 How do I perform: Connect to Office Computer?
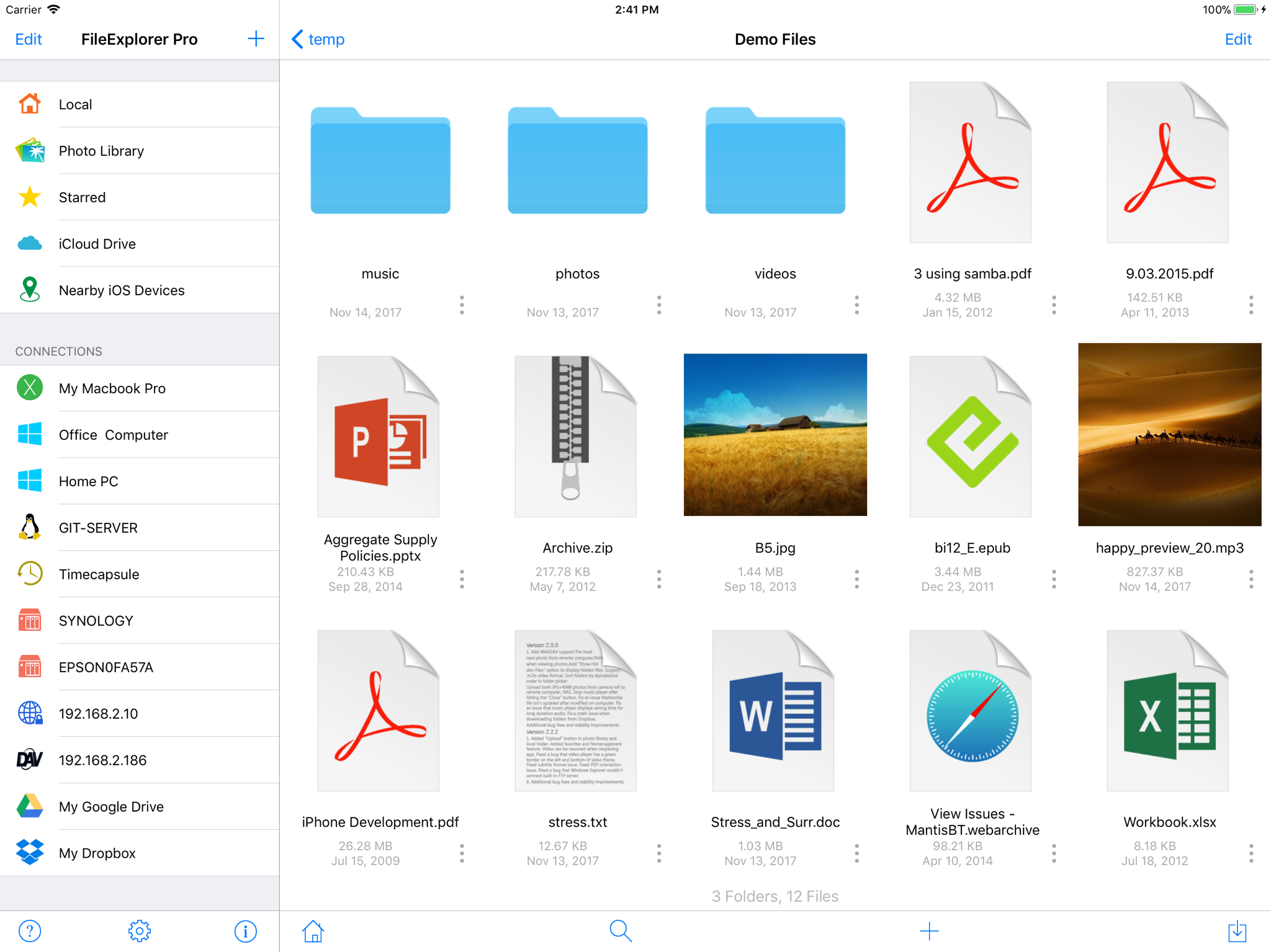[x=140, y=435]
